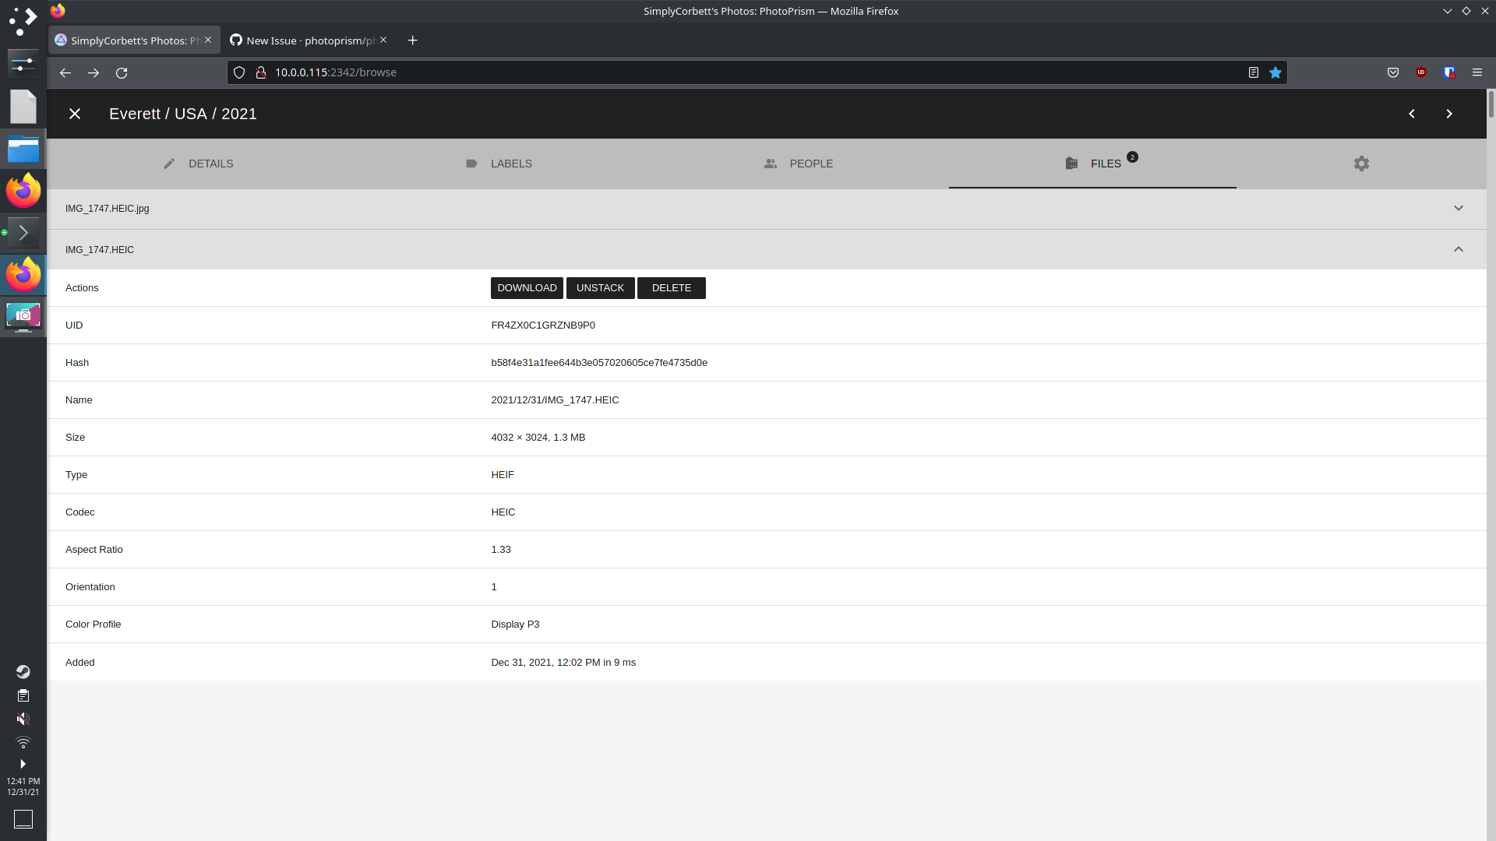The height and width of the screenshot is (841, 1496).
Task: Close the photo edit dialog
Action: pyautogui.click(x=75, y=114)
